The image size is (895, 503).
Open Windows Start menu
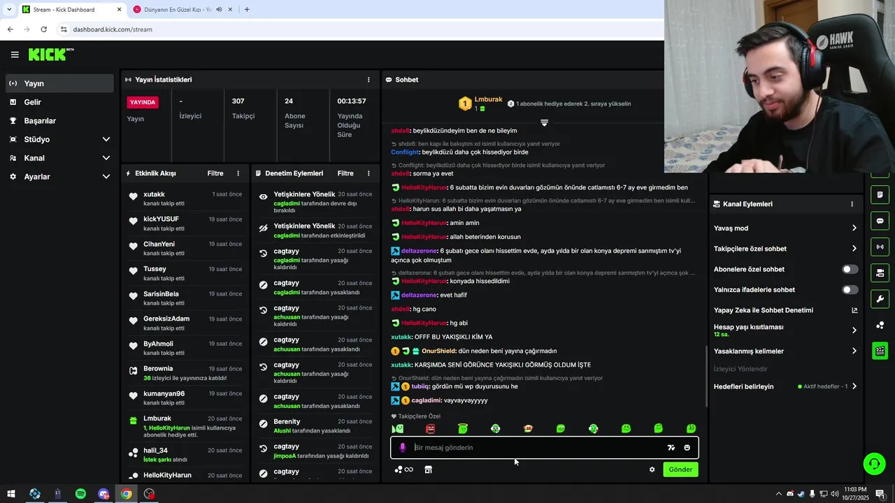tap(12, 494)
